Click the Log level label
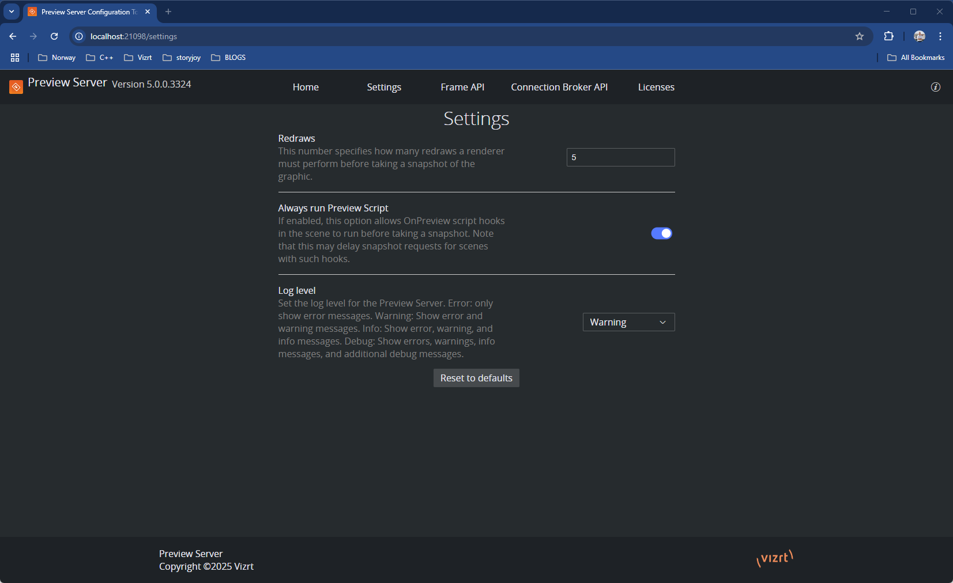The width and height of the screenshot is (953, 583). point(297,290)
